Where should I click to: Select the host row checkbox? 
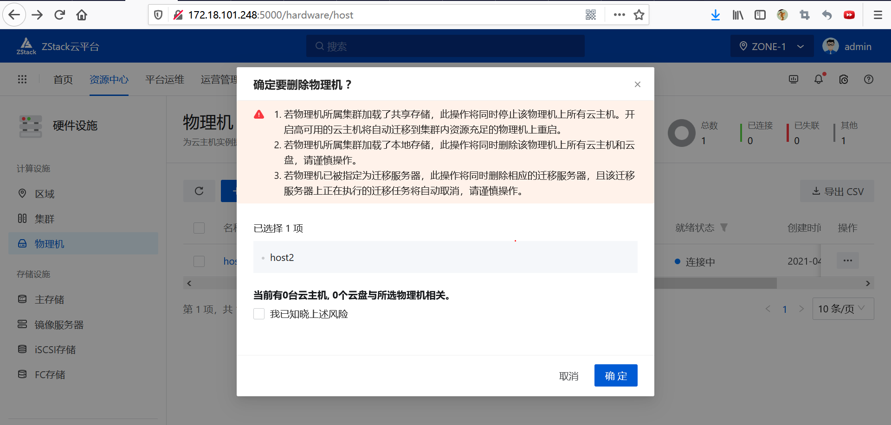click(x=199, y=261)
